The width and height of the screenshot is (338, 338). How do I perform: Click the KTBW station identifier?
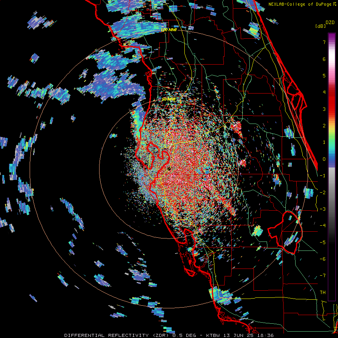pos(213,335)
